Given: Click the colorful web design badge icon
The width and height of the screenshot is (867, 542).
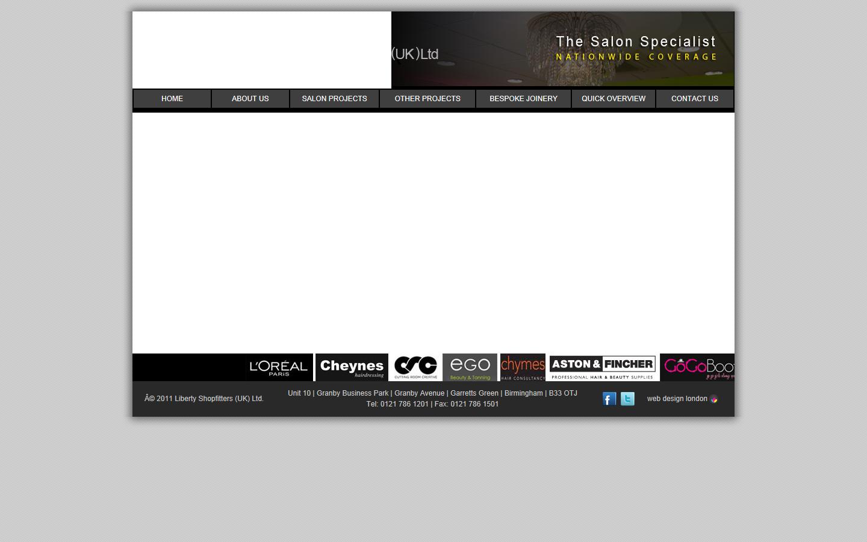Looking at the screenshot, I should [713, 399].
